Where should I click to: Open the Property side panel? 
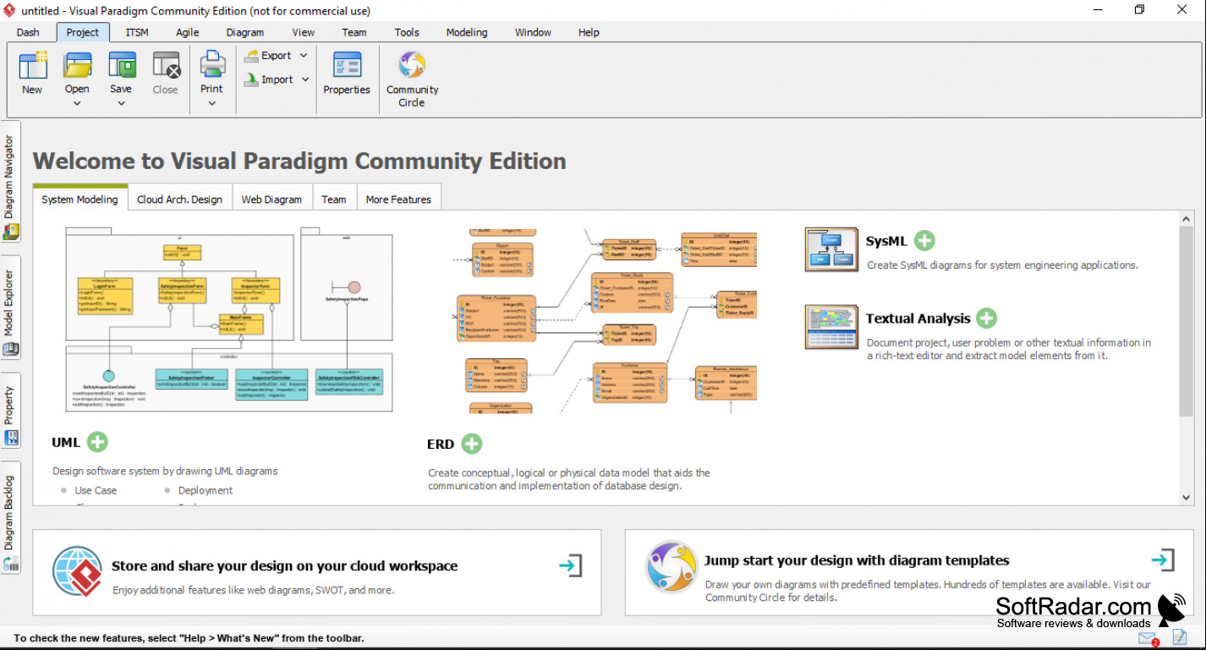pyautogui.click(x=10, y=412)
